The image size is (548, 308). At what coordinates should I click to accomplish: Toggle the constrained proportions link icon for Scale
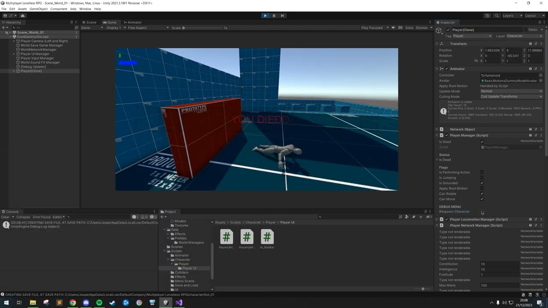click(x=476, y=61)
